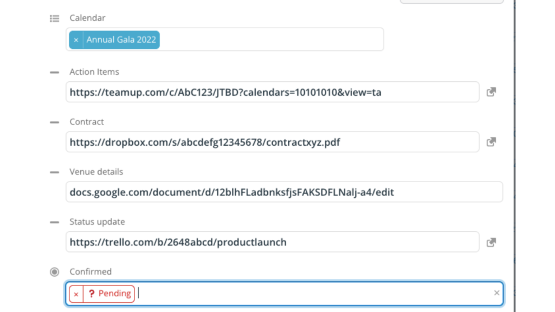This screenshot has width=555, height=312.
Task: Clear the Confirmed field with the X
Action: pos(496,293)
